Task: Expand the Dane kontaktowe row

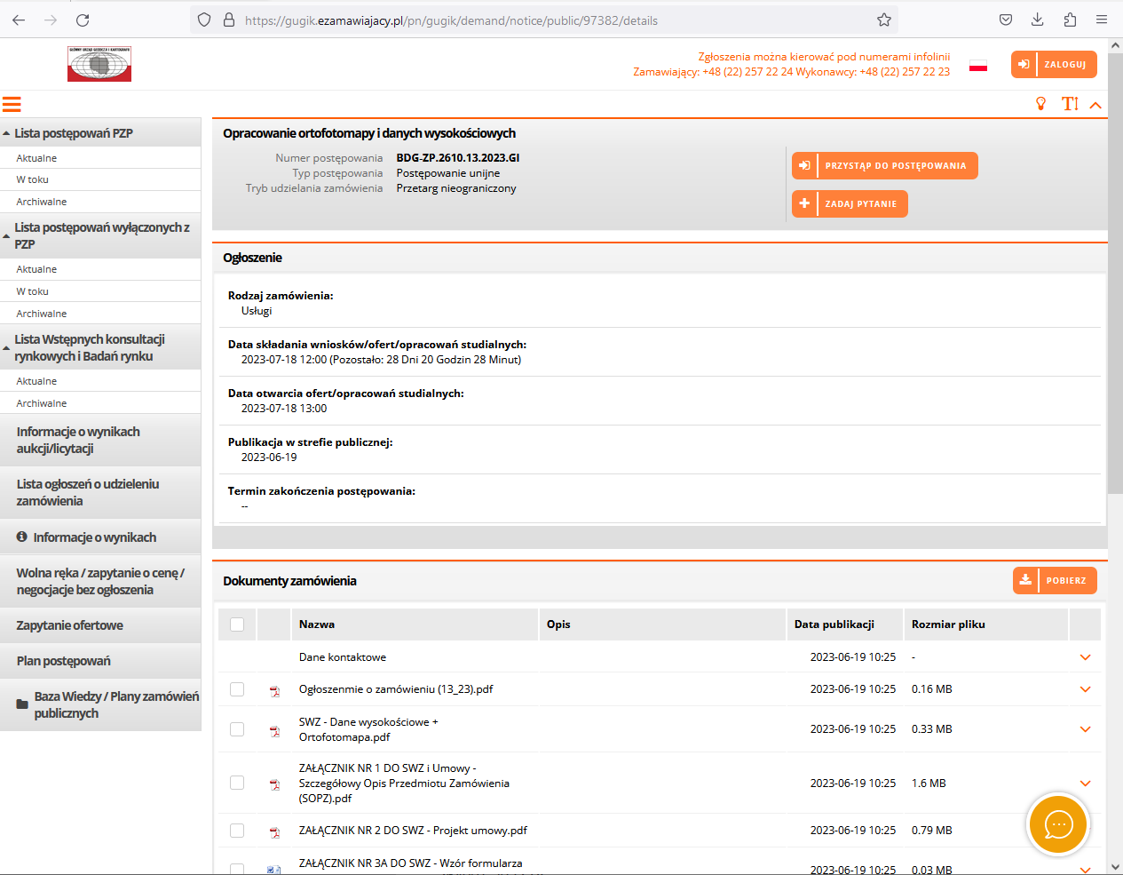Action: tap(1085, 657)
